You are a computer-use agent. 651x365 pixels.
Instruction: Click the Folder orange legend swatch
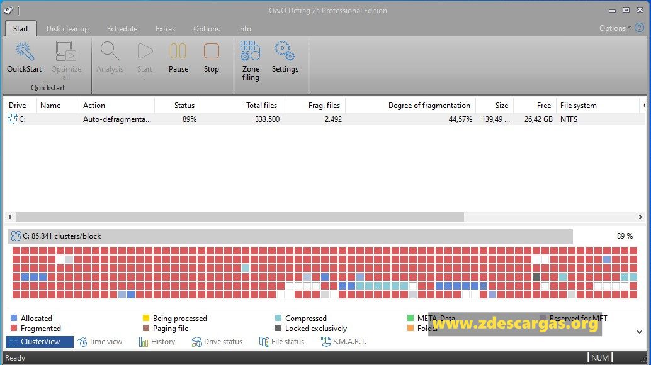(410, 328)
